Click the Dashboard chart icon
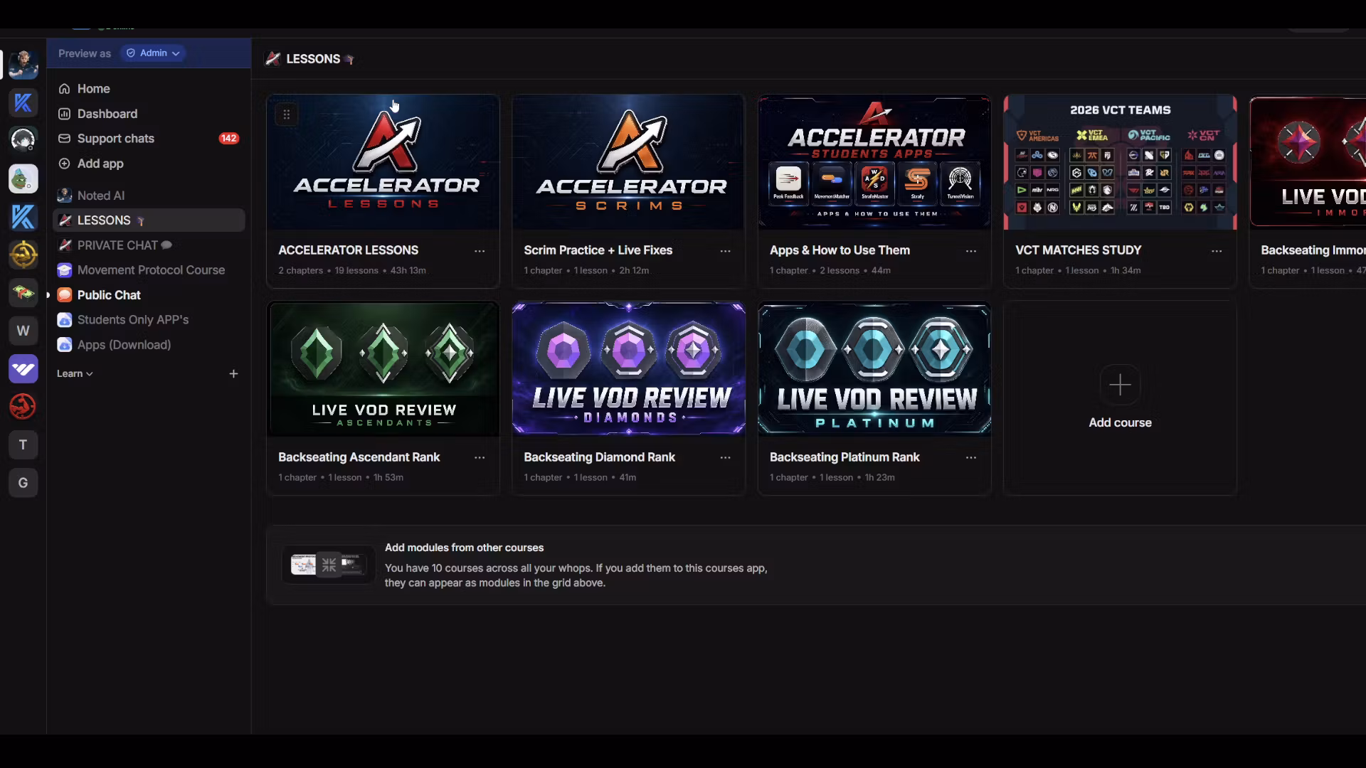This screenshot has height=768, width=1366. point(64,114)
